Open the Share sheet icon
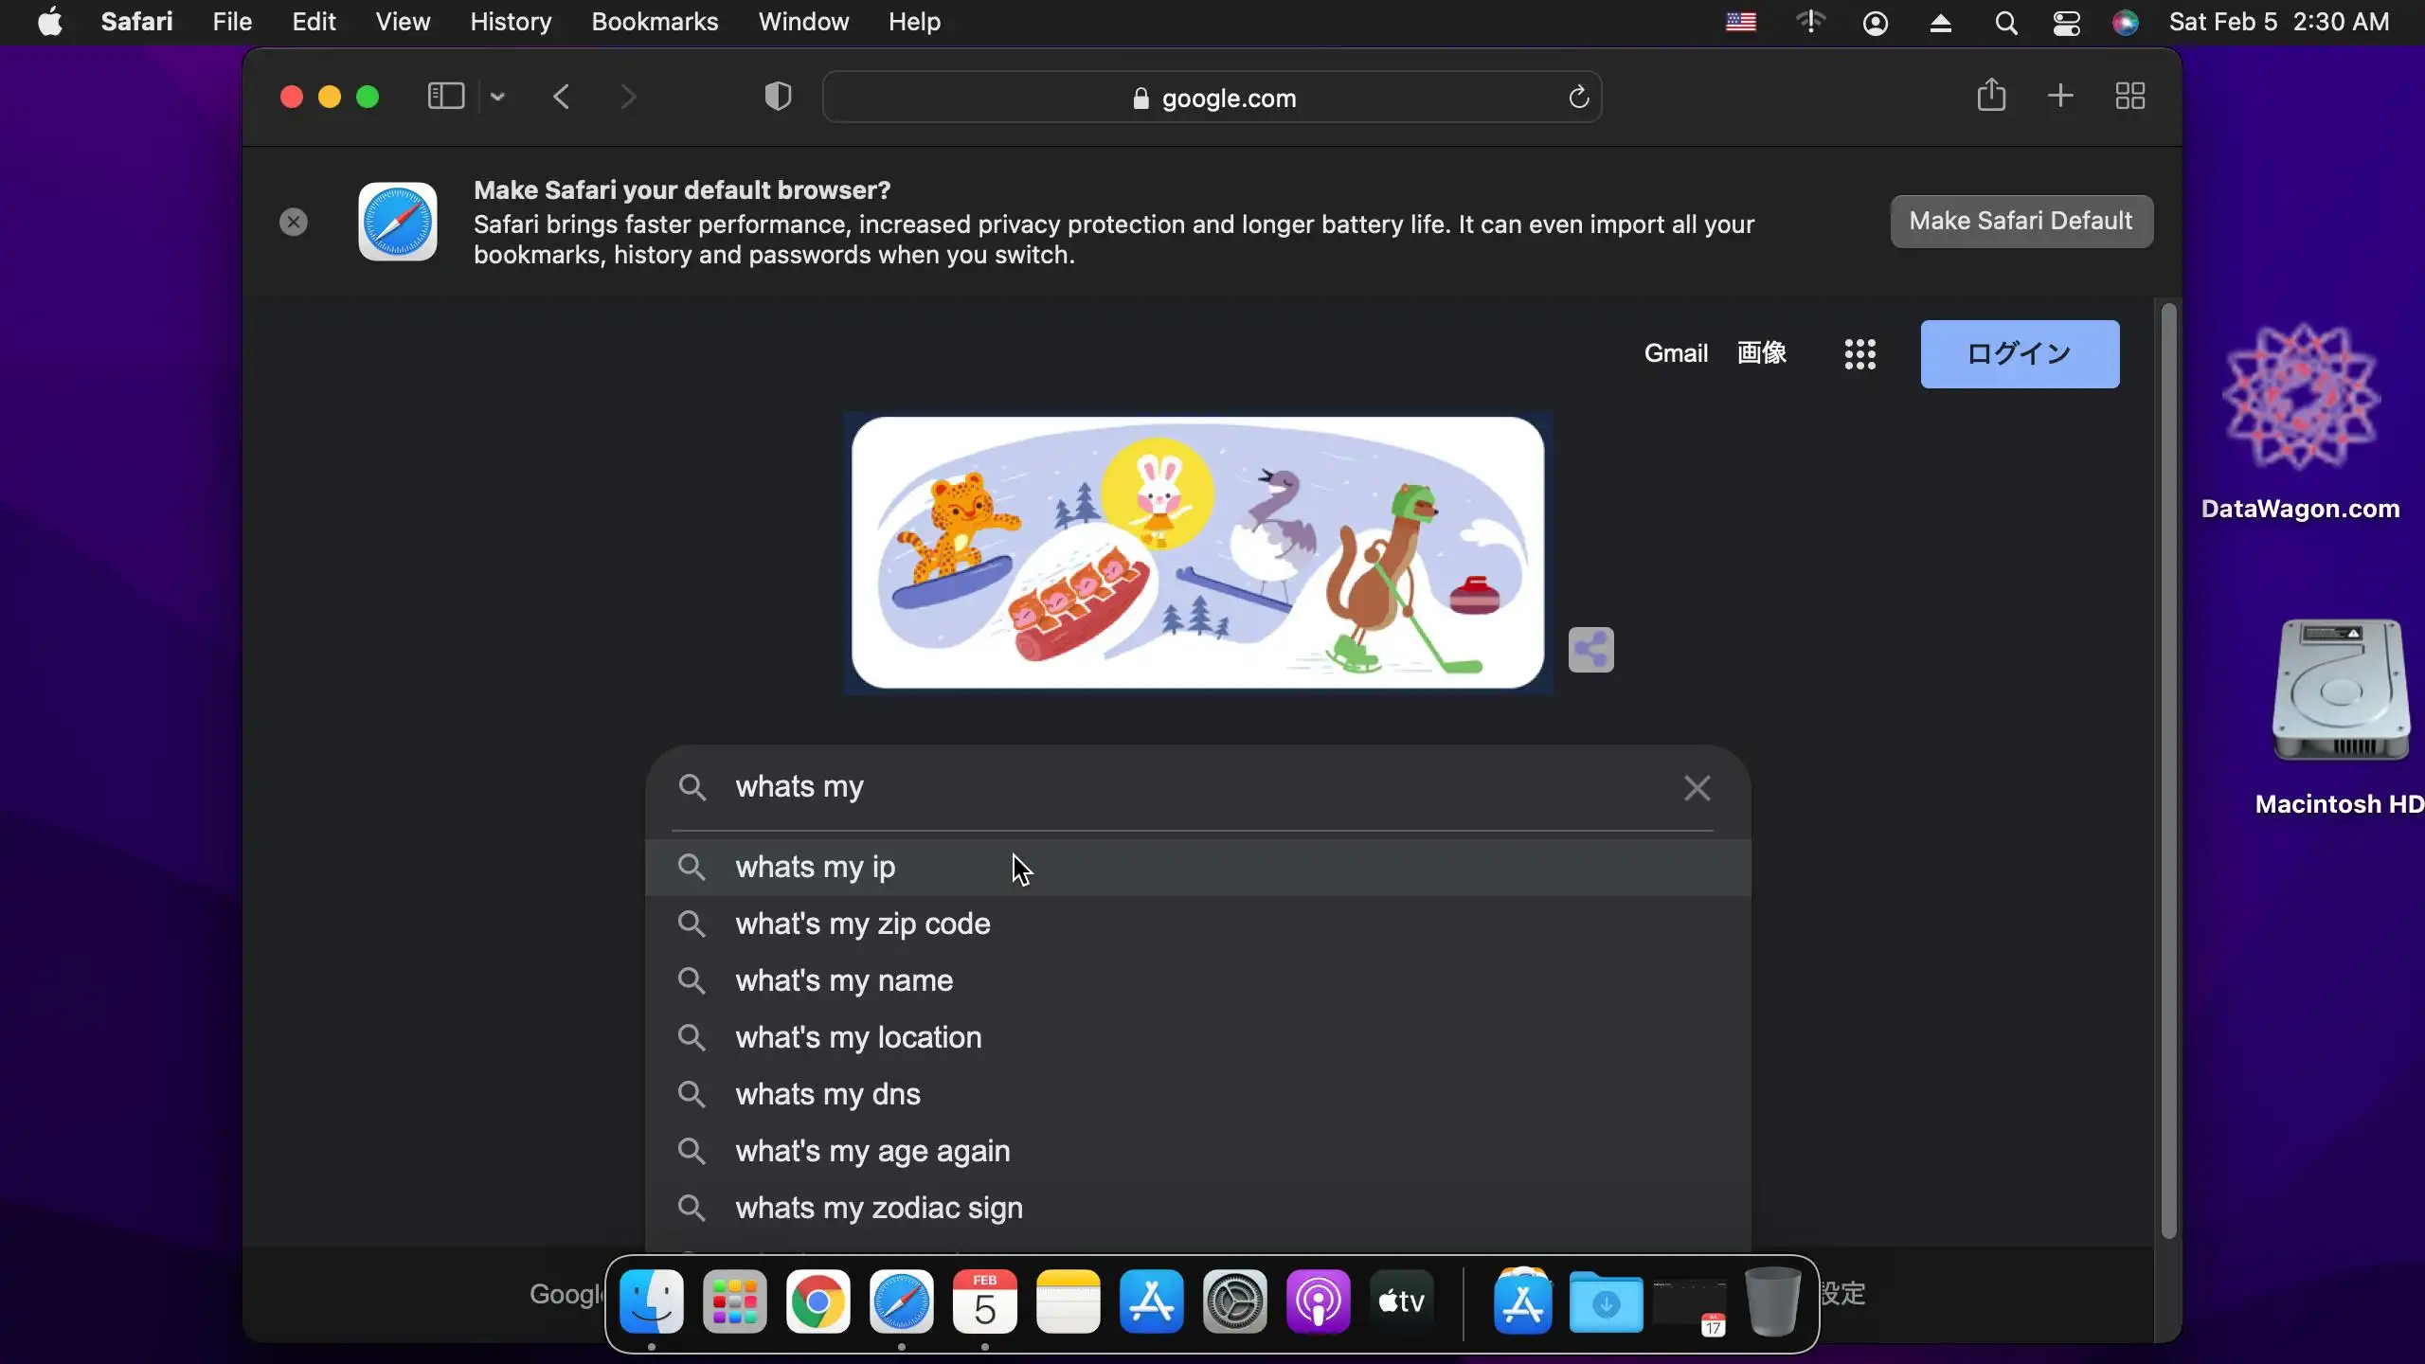Image resolution: width=2425 pixels, height=1364 pixels. click(1991, 96)
